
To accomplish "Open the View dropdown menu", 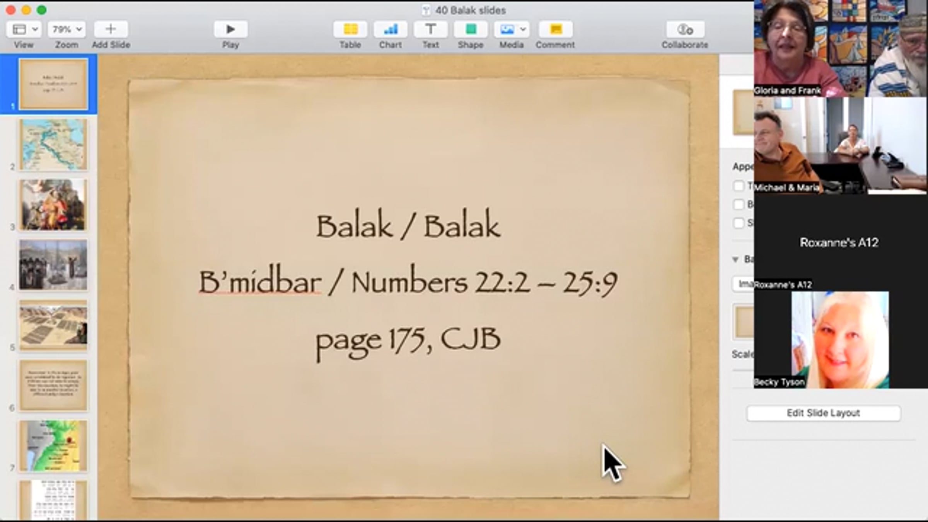I will (x=24, y=29).
